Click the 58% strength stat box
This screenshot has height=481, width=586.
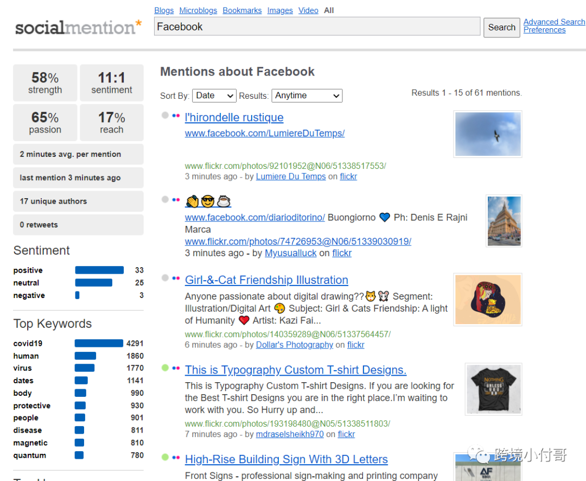coord(45,83)
